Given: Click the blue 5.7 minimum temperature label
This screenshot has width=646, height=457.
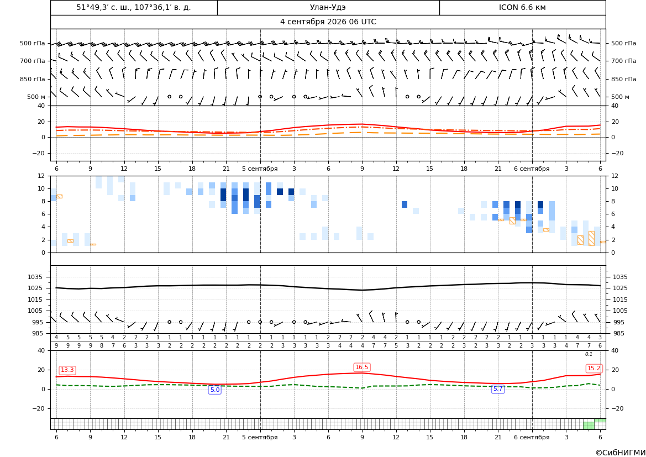Looking at the screenshot, I should (498, 388).
